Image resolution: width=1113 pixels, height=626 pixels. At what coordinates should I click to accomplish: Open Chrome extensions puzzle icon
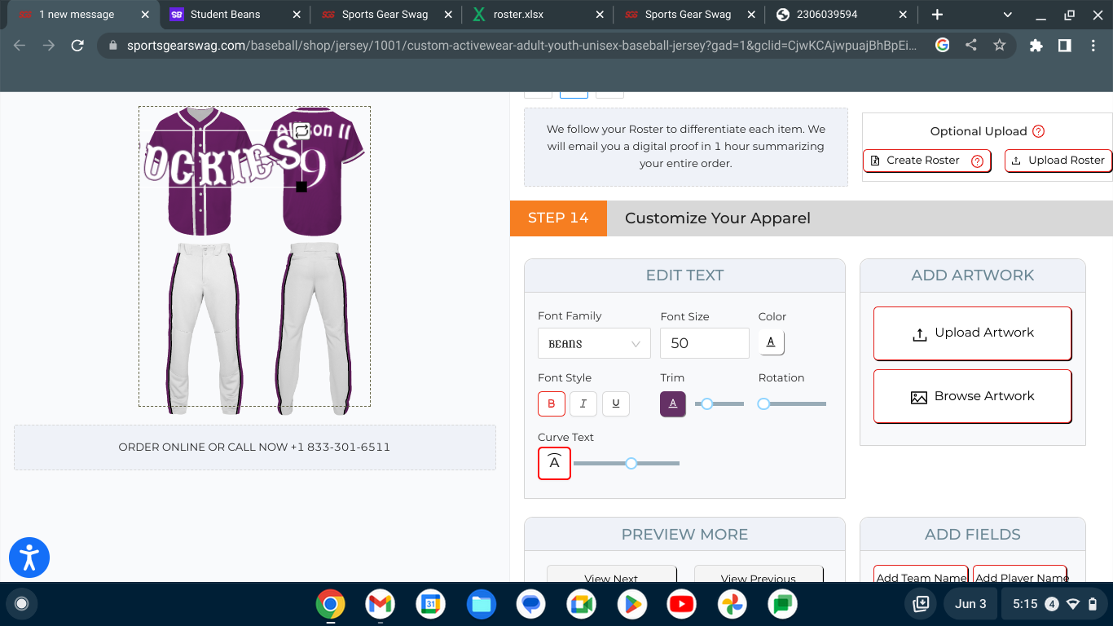click(x=1036, y=46)
